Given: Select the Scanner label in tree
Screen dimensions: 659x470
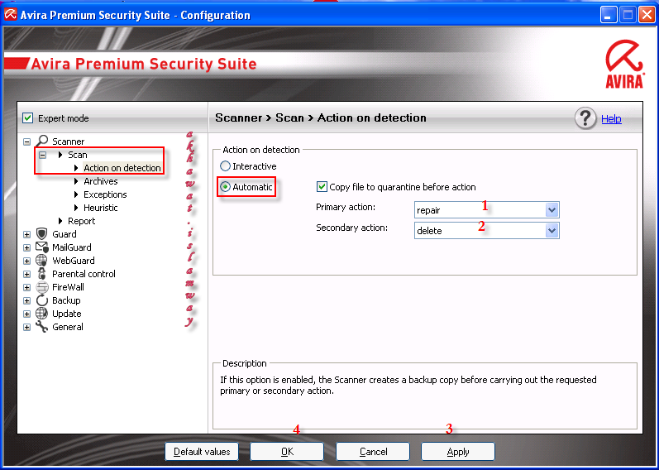Looking at the screenshot, I should (x=68, y=141).
